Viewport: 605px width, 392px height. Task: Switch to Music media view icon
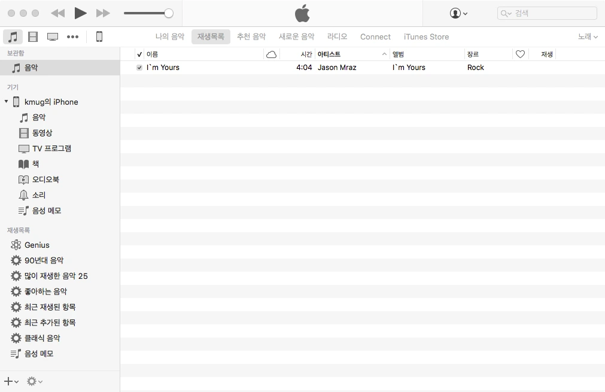point(13,37)
